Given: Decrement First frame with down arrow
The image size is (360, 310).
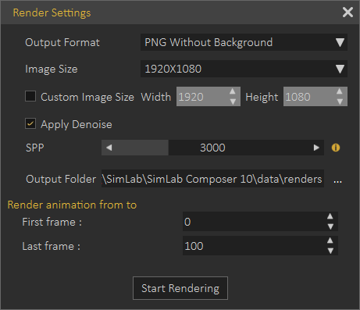Looking at the screenshot, I should [330, 226].
